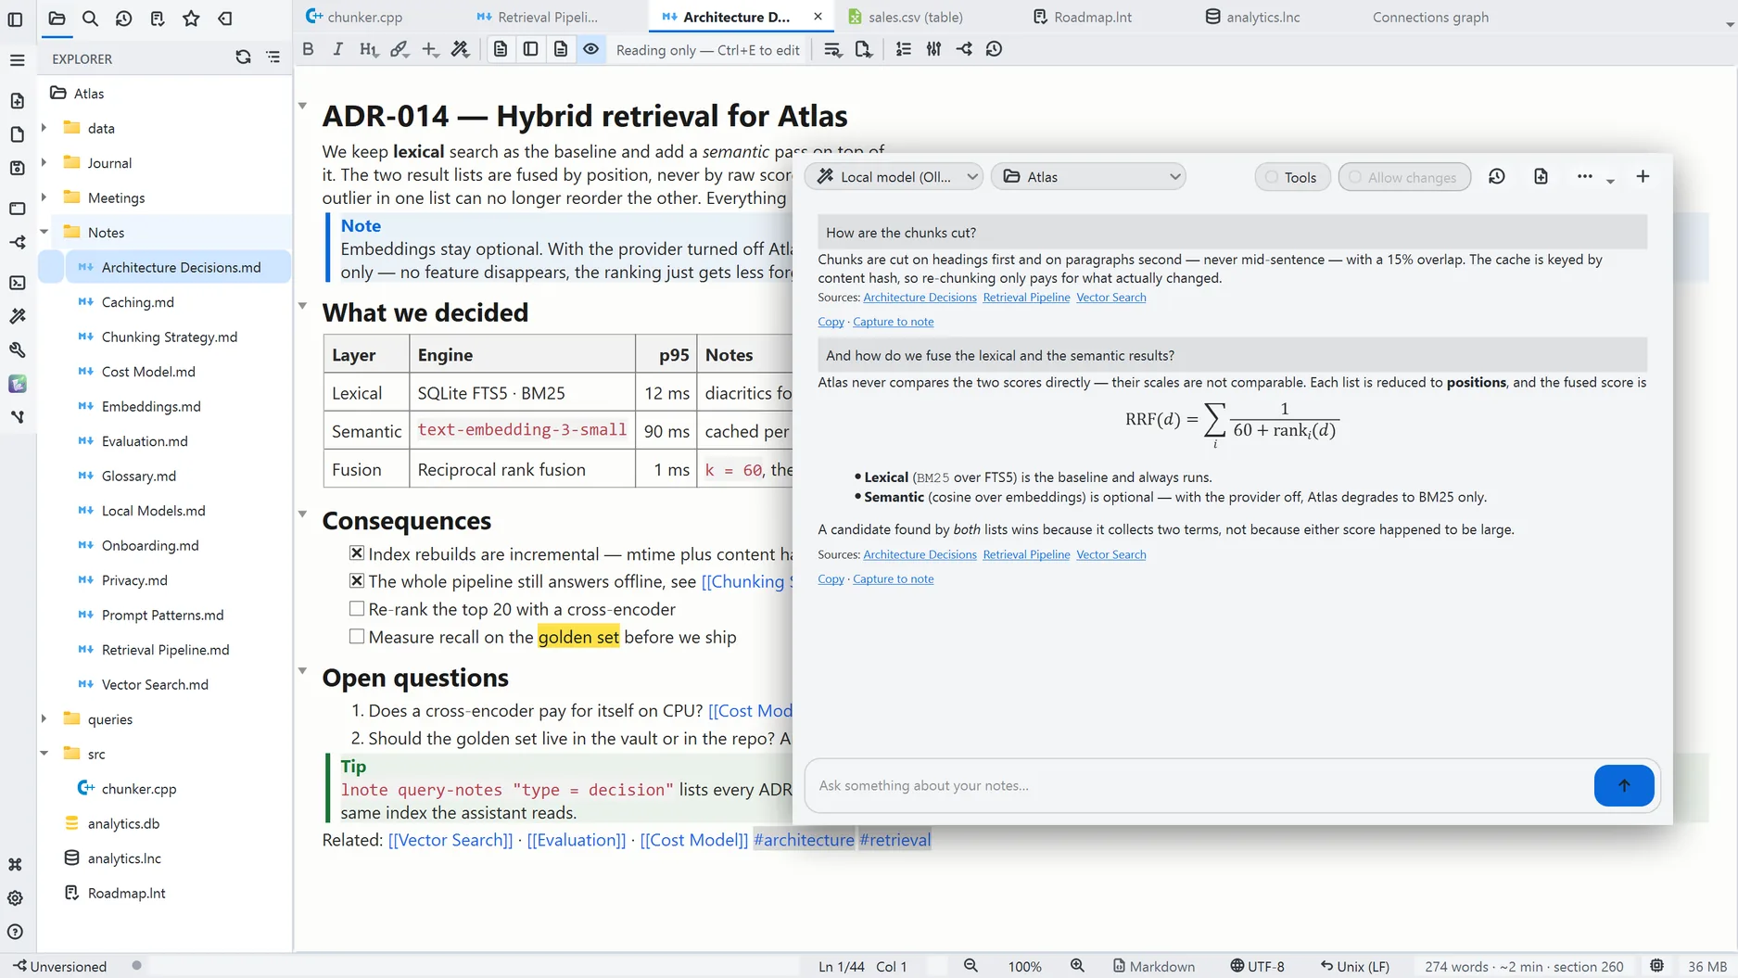1738x978 pixels.
Task: Focus the 'Ask something about your notes' field
Action: (x=1199, y=785)
